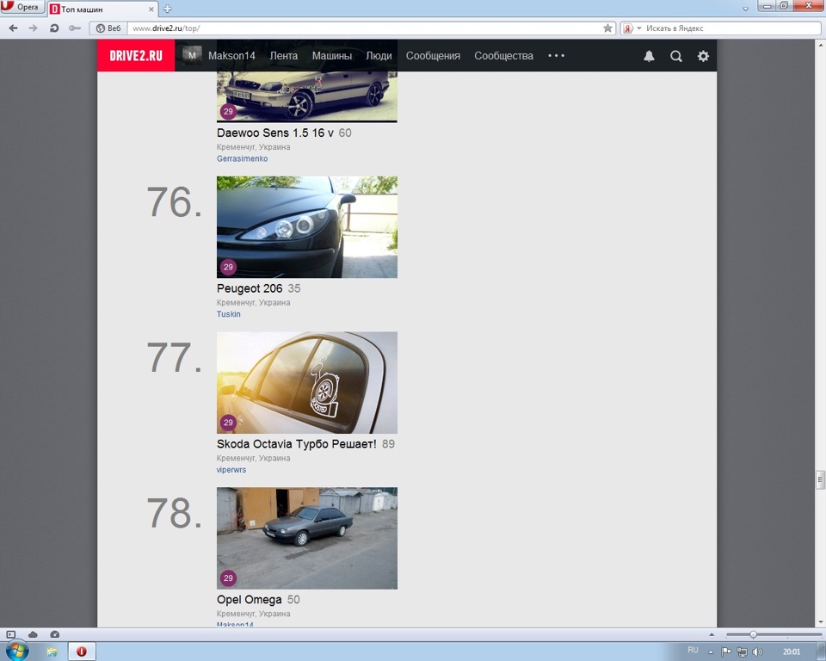Click the 29 badge on Opel Omega photo

228,578
